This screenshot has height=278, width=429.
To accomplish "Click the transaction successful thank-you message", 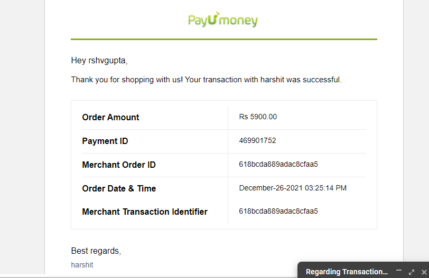I will point(206,80).
